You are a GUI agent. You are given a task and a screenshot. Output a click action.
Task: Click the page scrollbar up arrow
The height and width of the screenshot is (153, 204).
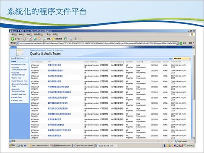point(193,47)
